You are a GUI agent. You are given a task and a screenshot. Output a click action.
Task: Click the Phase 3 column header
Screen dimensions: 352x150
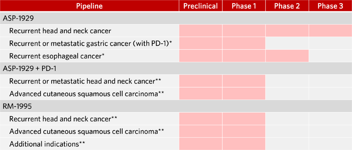[330, 6]
